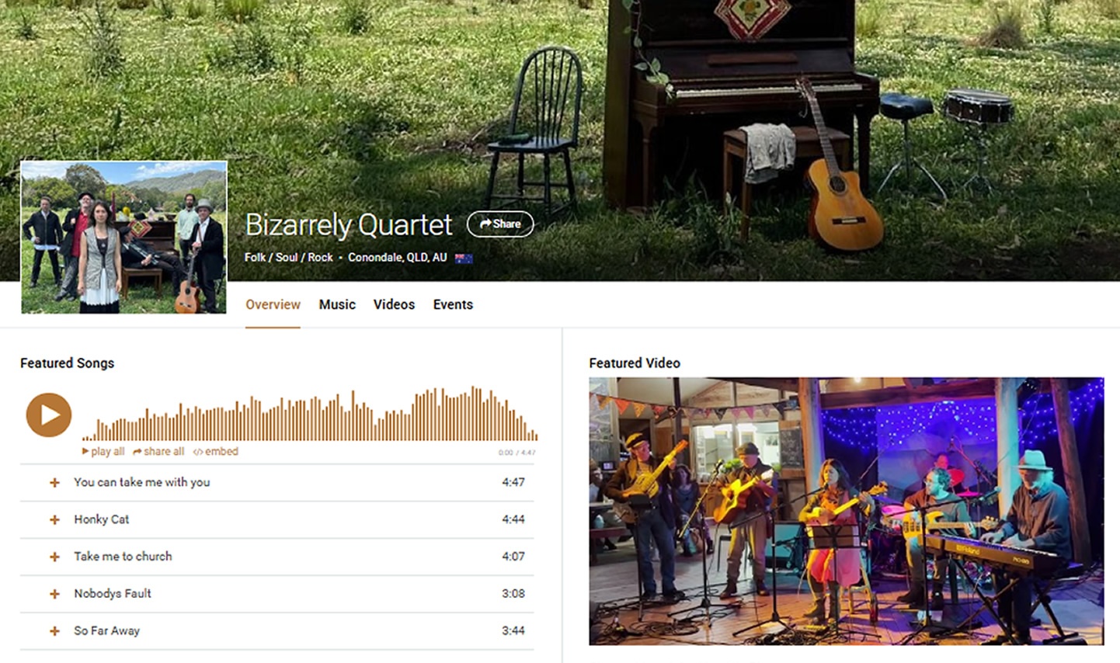Add Nobodys Fault using its plus icon
1120x663 pixels.
point(54,594)
